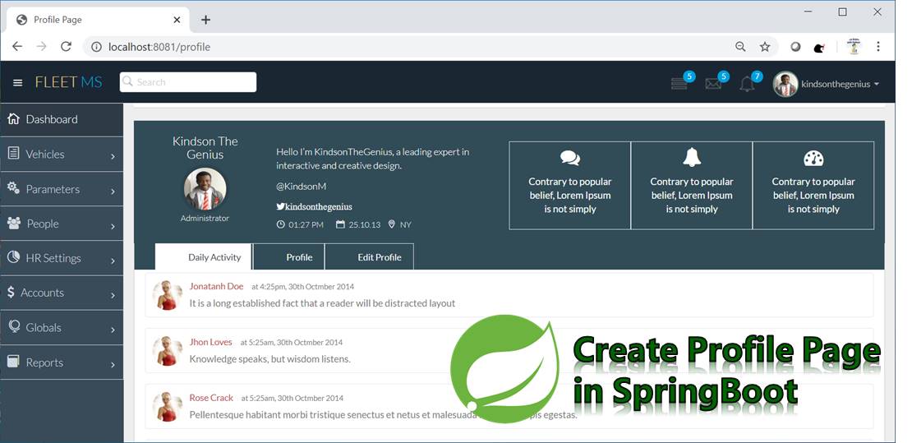Click the Dashboard home icon
Viewport: 912px width, 443px height.
[x=13, y=118]
